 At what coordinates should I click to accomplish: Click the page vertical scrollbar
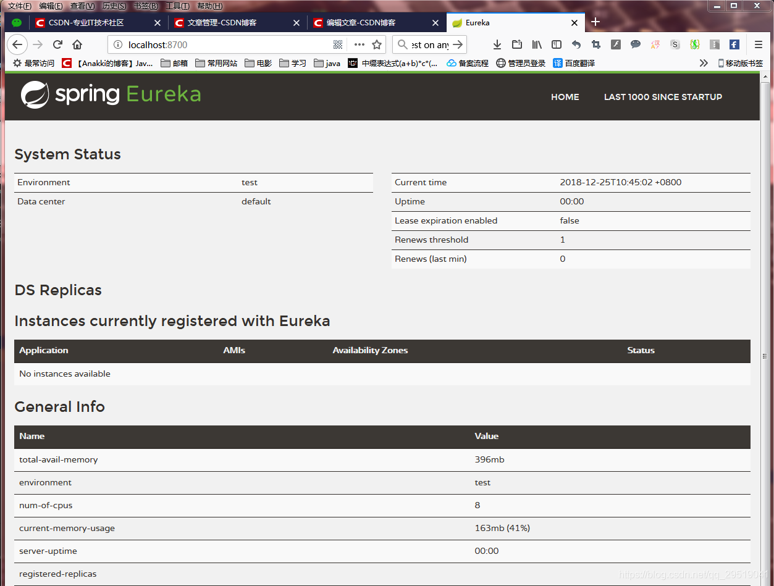(765, 329)
